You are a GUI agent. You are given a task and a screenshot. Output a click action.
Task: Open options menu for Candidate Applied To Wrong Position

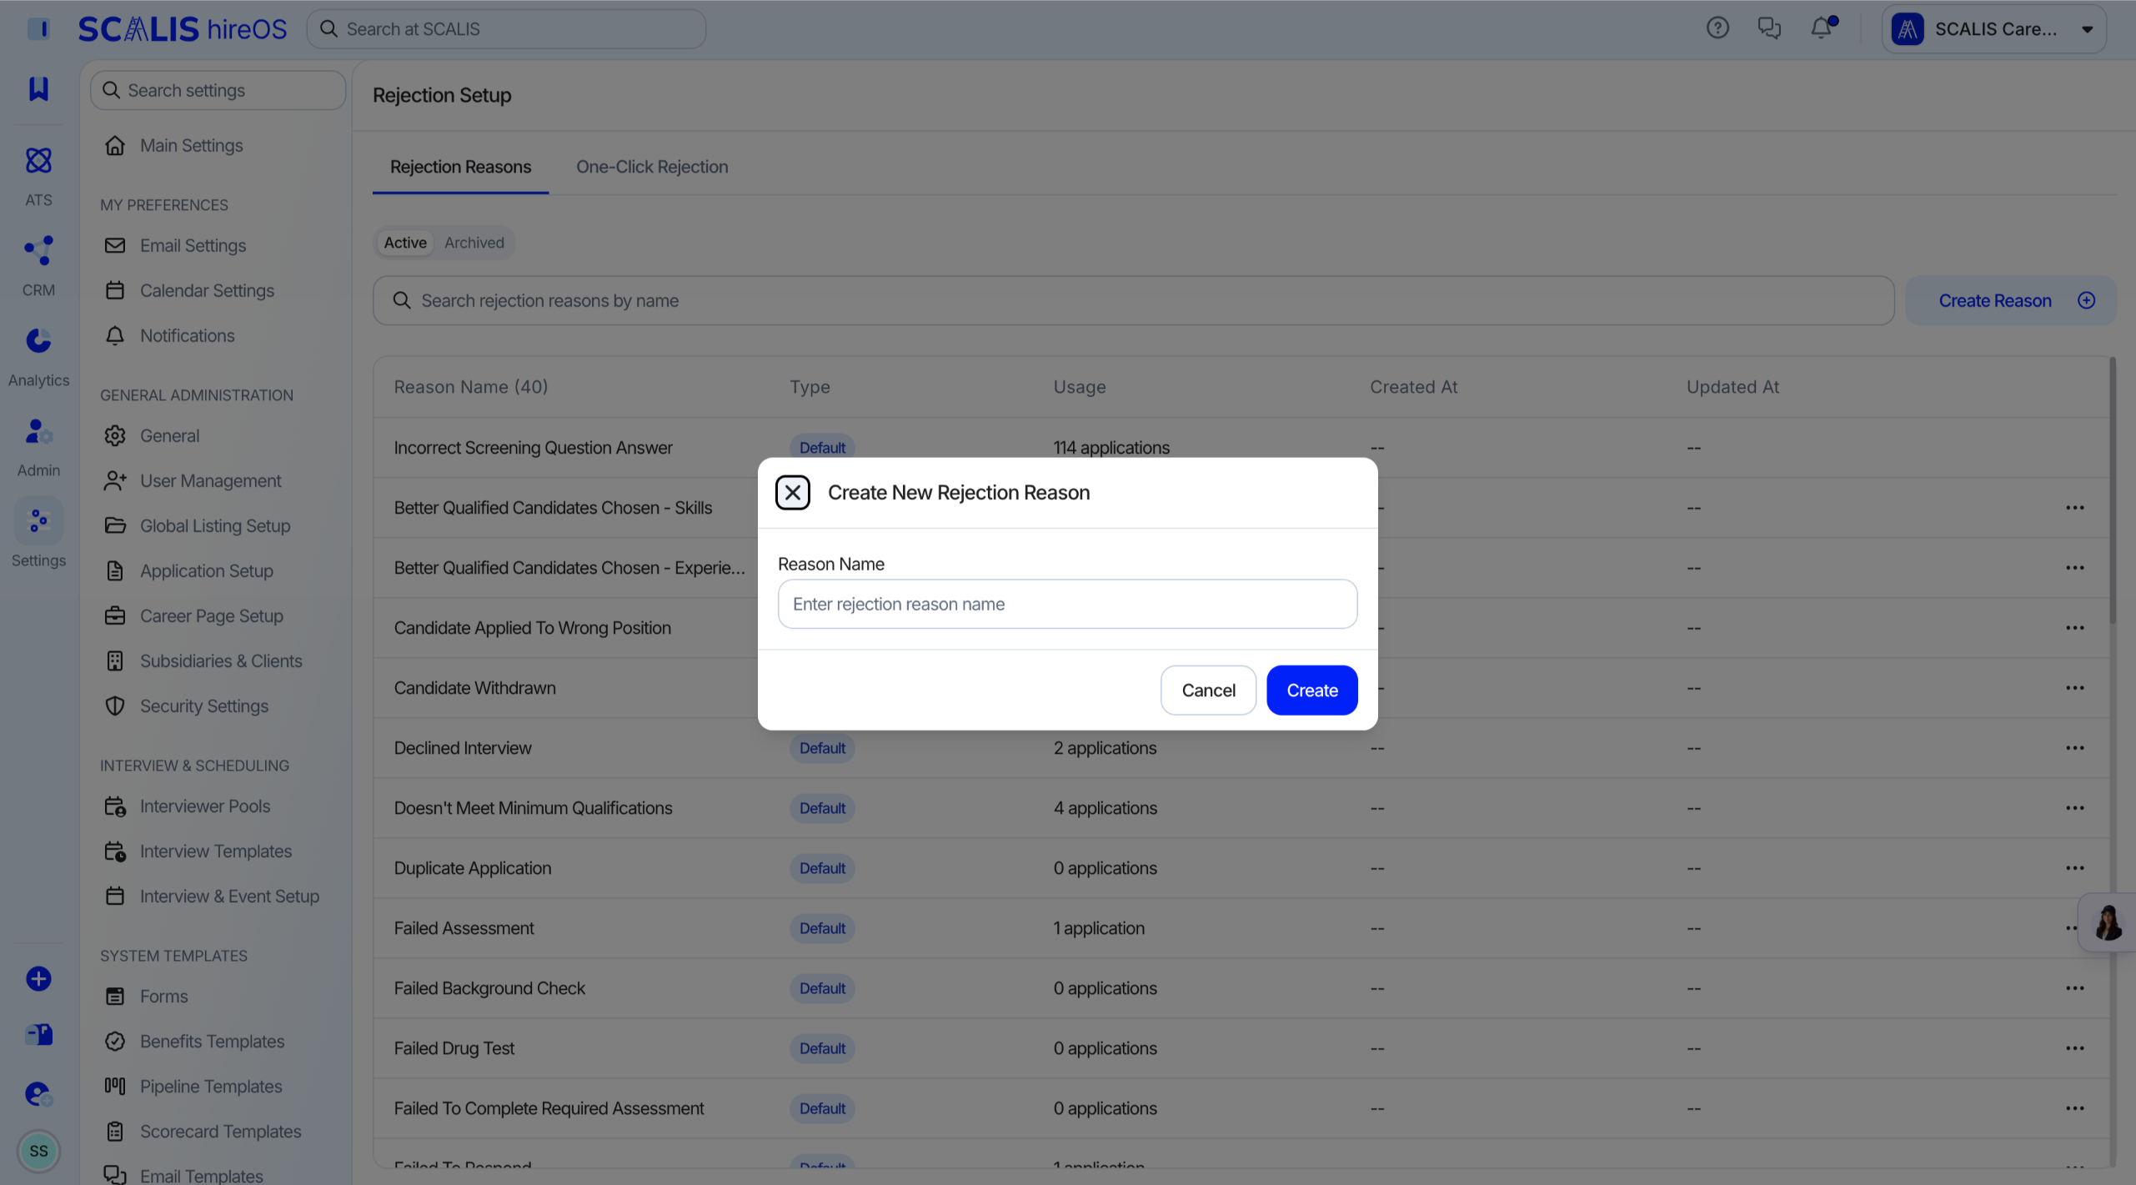[x=2074, y=627]
